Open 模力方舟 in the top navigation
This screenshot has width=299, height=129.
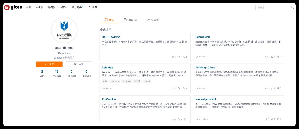pyautogui.click(x=77, y=7)
